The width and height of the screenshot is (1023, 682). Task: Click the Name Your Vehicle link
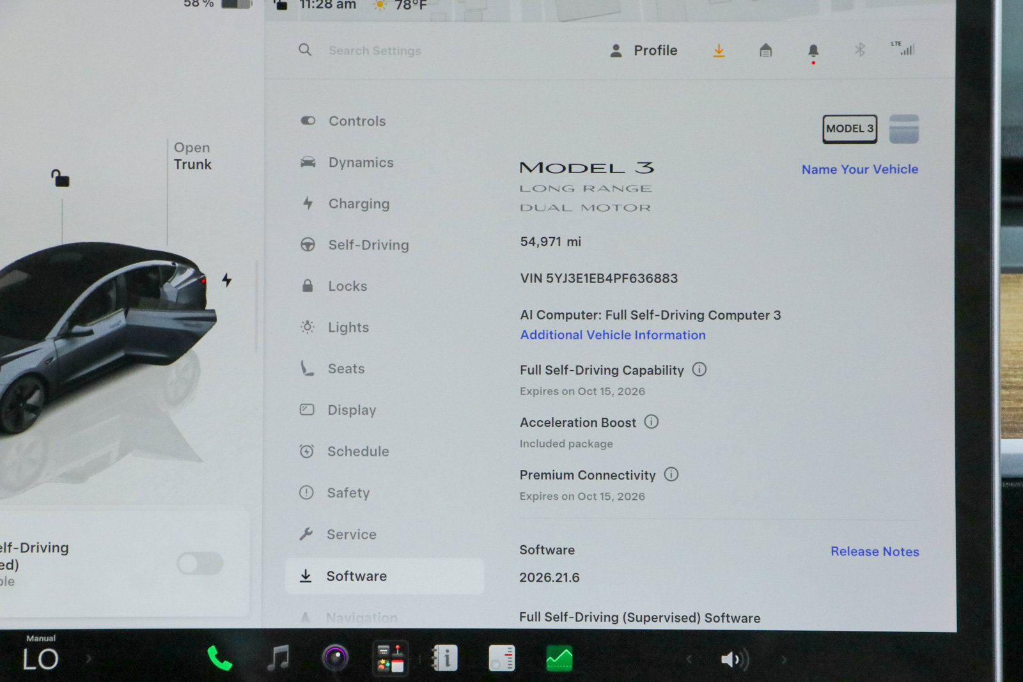tap(860, 169)
